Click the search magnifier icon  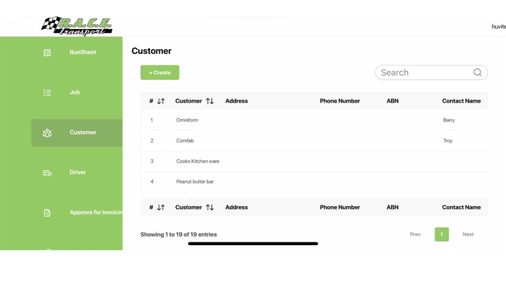(x=478, y=72)
